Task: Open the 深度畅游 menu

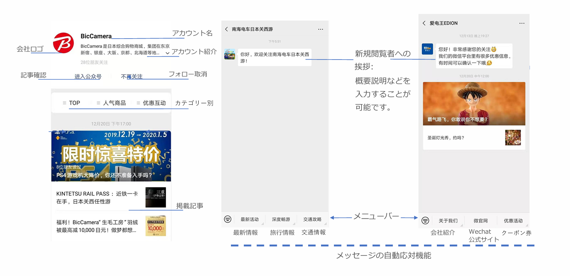Action: click(x=281, y=219)
